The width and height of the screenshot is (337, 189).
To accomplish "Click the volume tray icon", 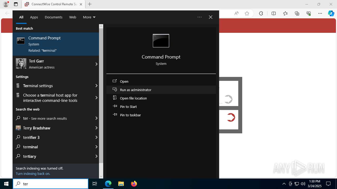I will 303,184.
